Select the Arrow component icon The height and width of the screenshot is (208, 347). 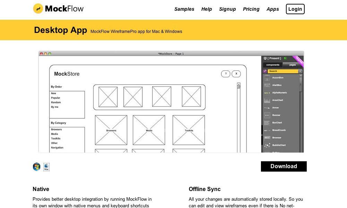pos(267,108)
